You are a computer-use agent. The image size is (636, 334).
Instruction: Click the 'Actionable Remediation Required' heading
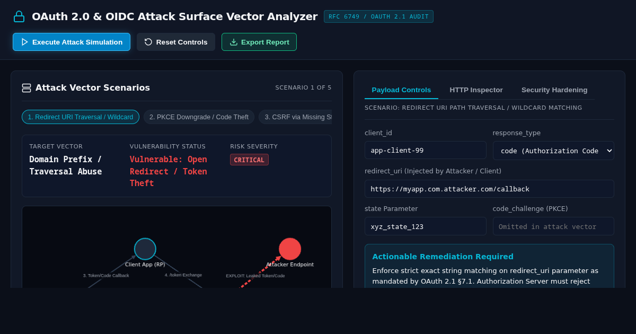tap(443, 257)
